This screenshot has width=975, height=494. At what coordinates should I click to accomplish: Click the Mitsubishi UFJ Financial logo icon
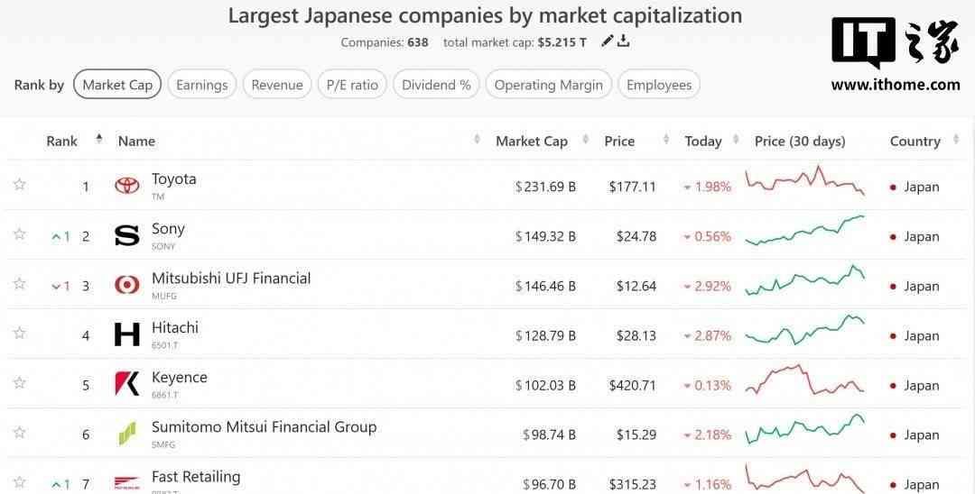tap(127, 286)
